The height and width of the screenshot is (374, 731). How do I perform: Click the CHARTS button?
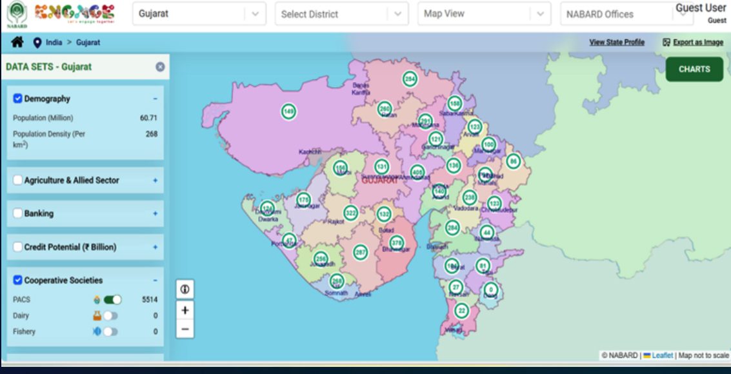(694, 69)
